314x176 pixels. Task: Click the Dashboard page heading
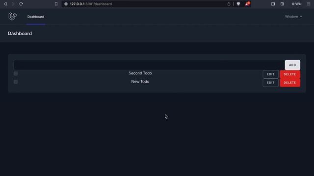tap(20, 34)
